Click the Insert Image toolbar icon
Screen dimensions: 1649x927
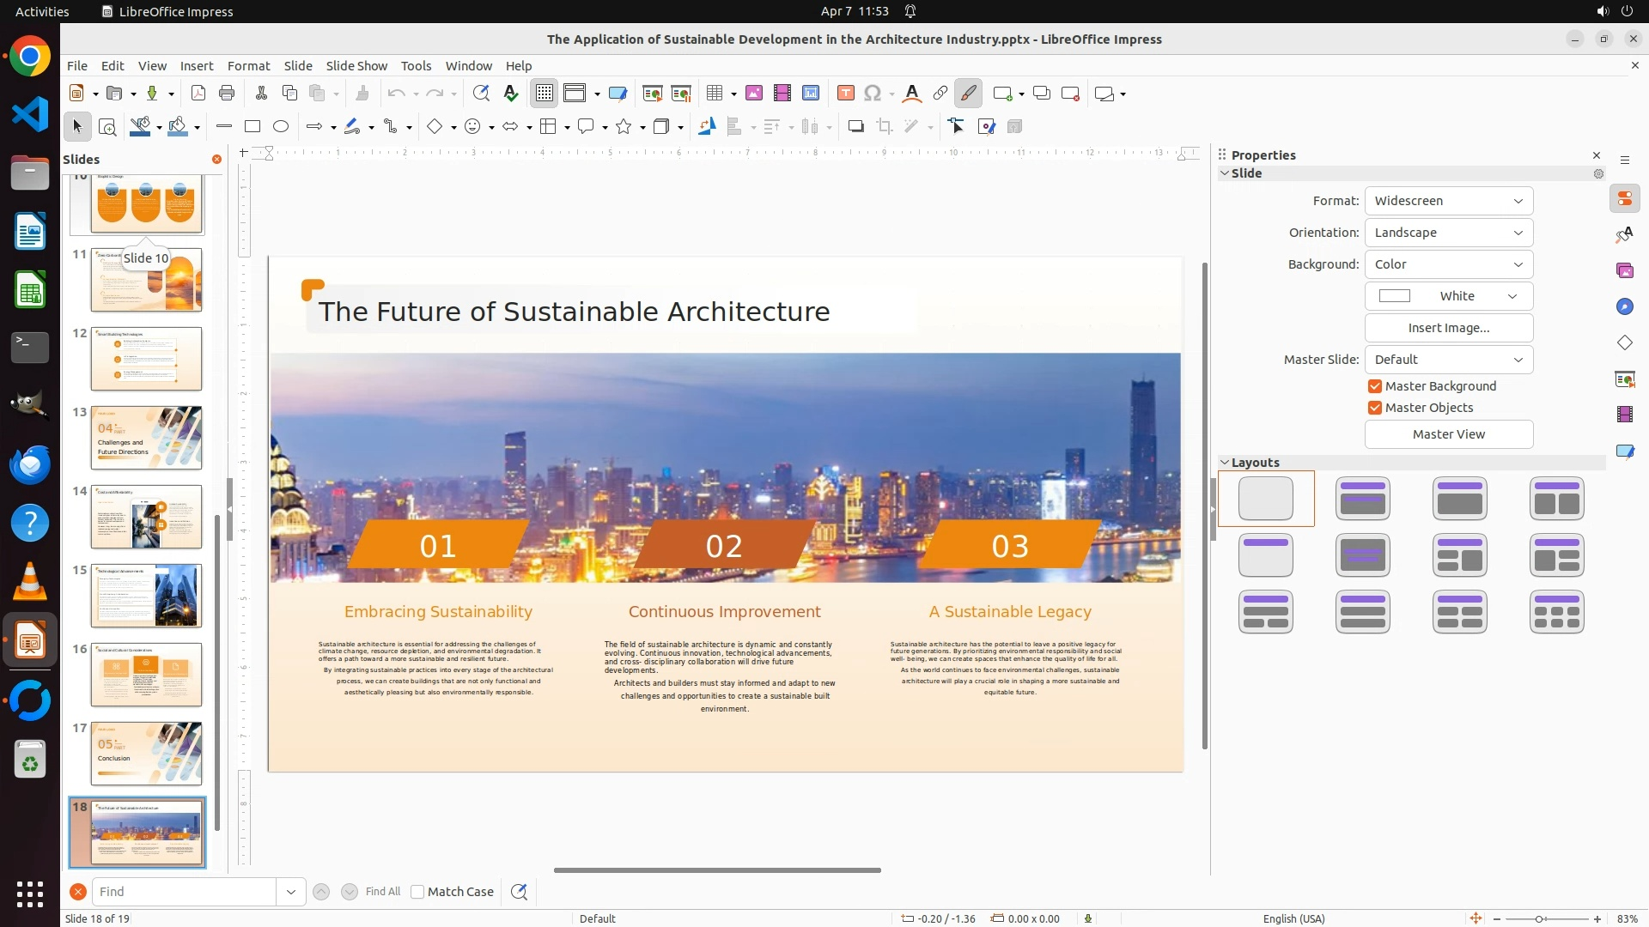pyautogui.click(x=754, y=94)
